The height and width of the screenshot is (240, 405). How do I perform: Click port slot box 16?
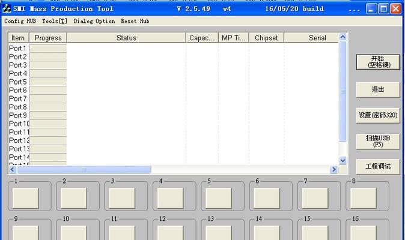tap(364, 233)
